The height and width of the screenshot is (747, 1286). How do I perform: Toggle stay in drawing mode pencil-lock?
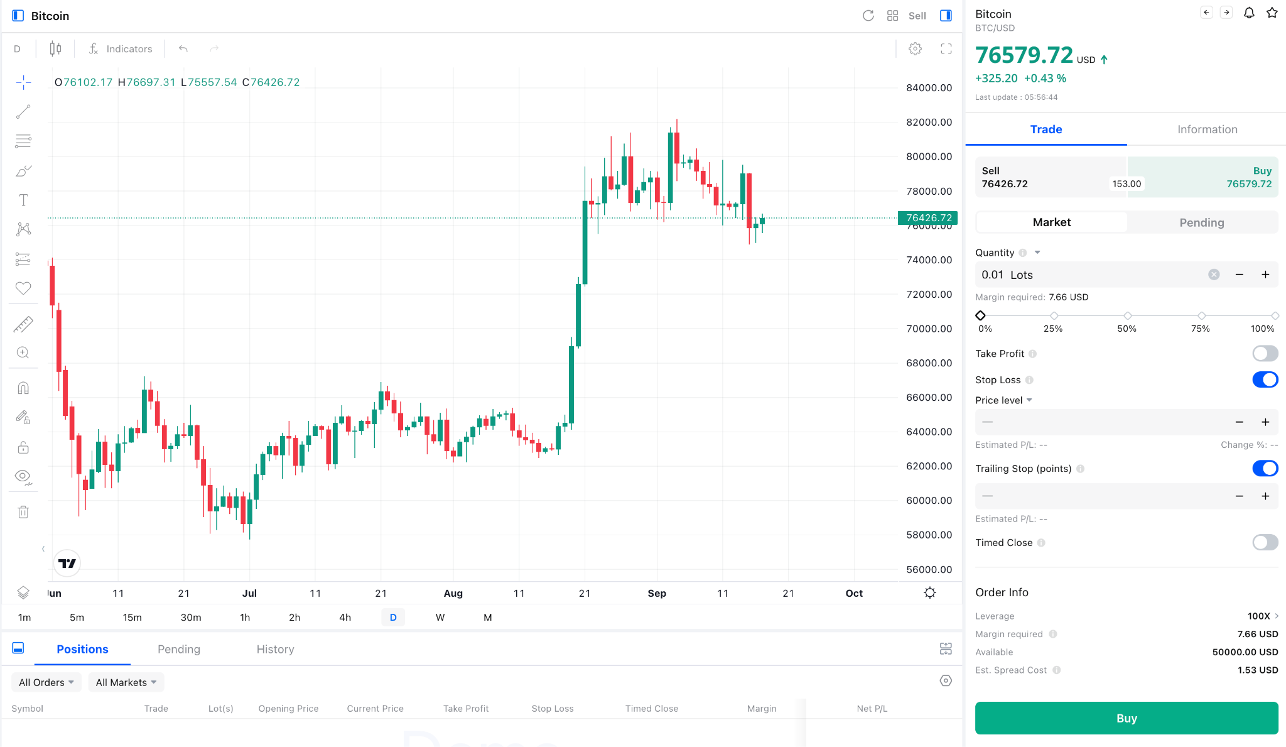pos(23,417)
